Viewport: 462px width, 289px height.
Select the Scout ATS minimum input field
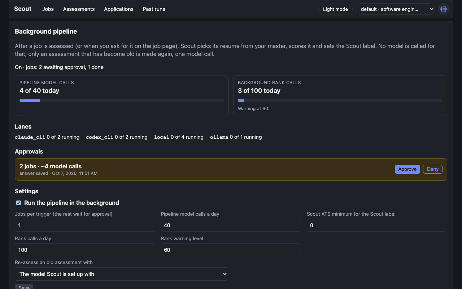377,225
